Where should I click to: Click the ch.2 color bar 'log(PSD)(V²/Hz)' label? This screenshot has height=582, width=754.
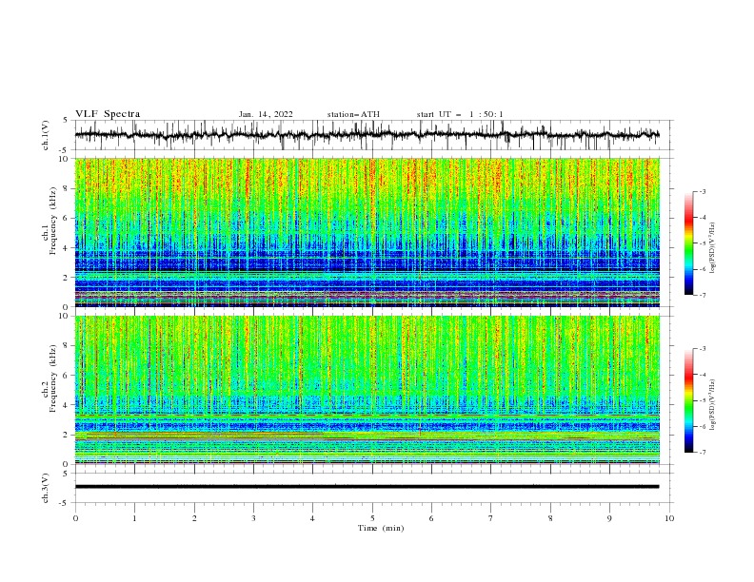coord(713,405)
